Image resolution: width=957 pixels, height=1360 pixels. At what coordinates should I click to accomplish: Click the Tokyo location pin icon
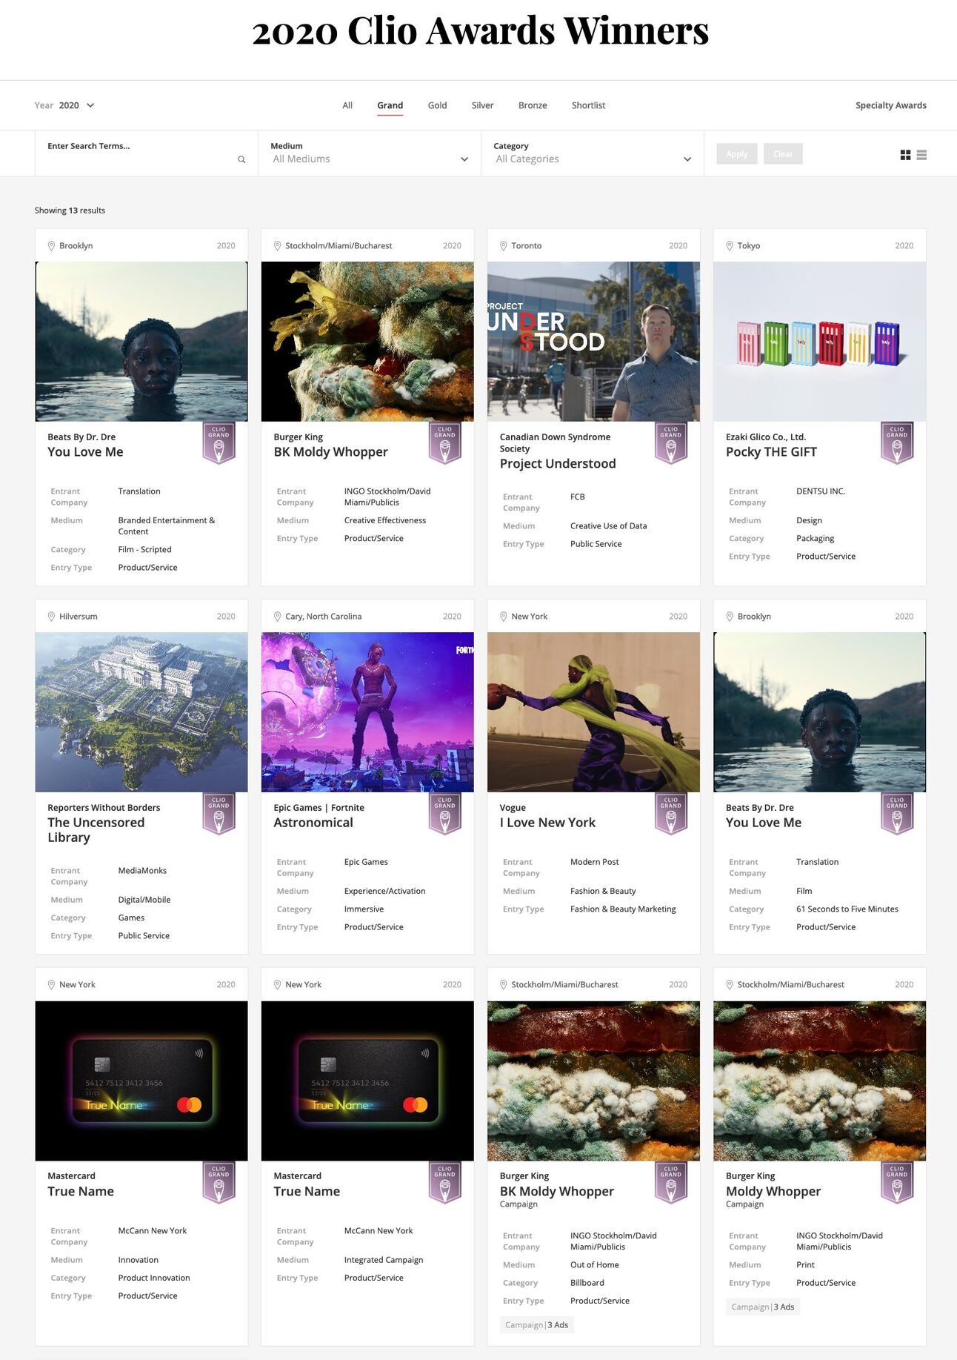[730, 245]
